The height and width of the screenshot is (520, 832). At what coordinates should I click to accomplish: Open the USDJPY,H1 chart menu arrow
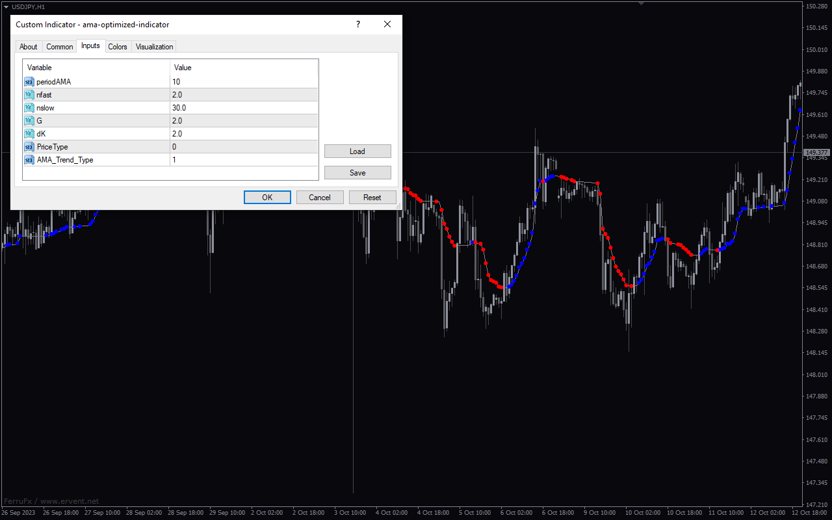pos(6,6)
